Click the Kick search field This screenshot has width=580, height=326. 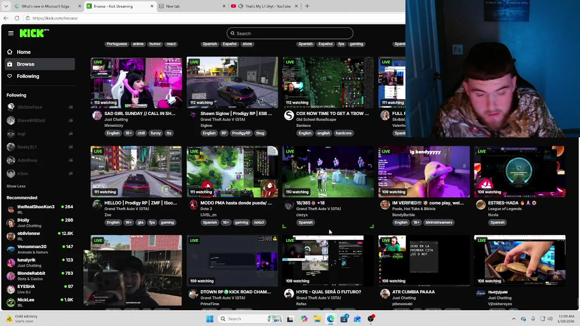coord(290,33)
